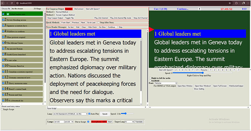Click Go fast news reader message
The image size is (251, 131).
(71, 27)
